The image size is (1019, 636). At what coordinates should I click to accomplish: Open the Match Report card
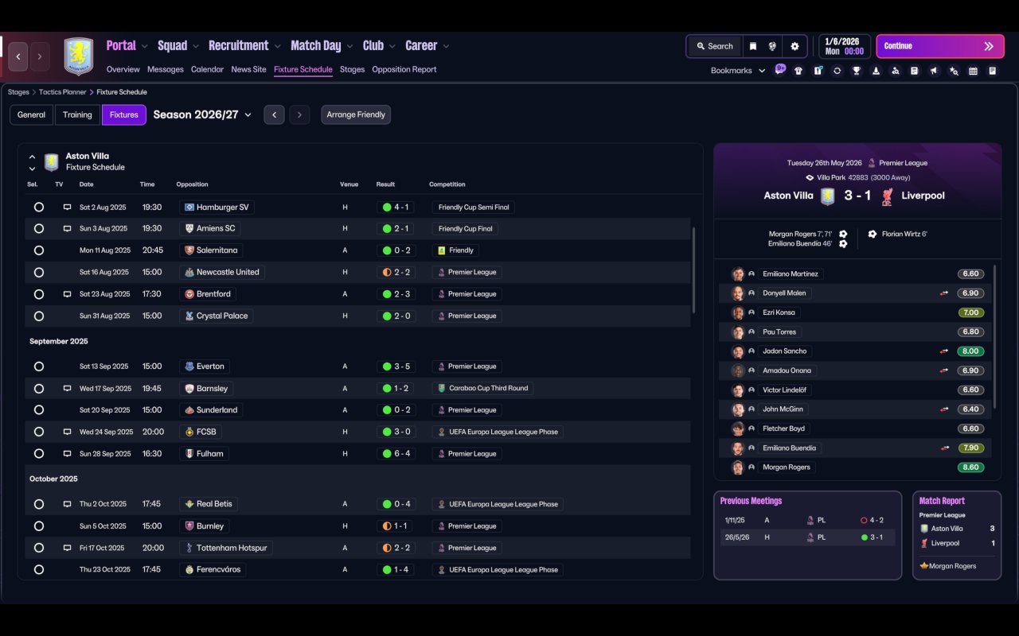[x=957, y=535]
